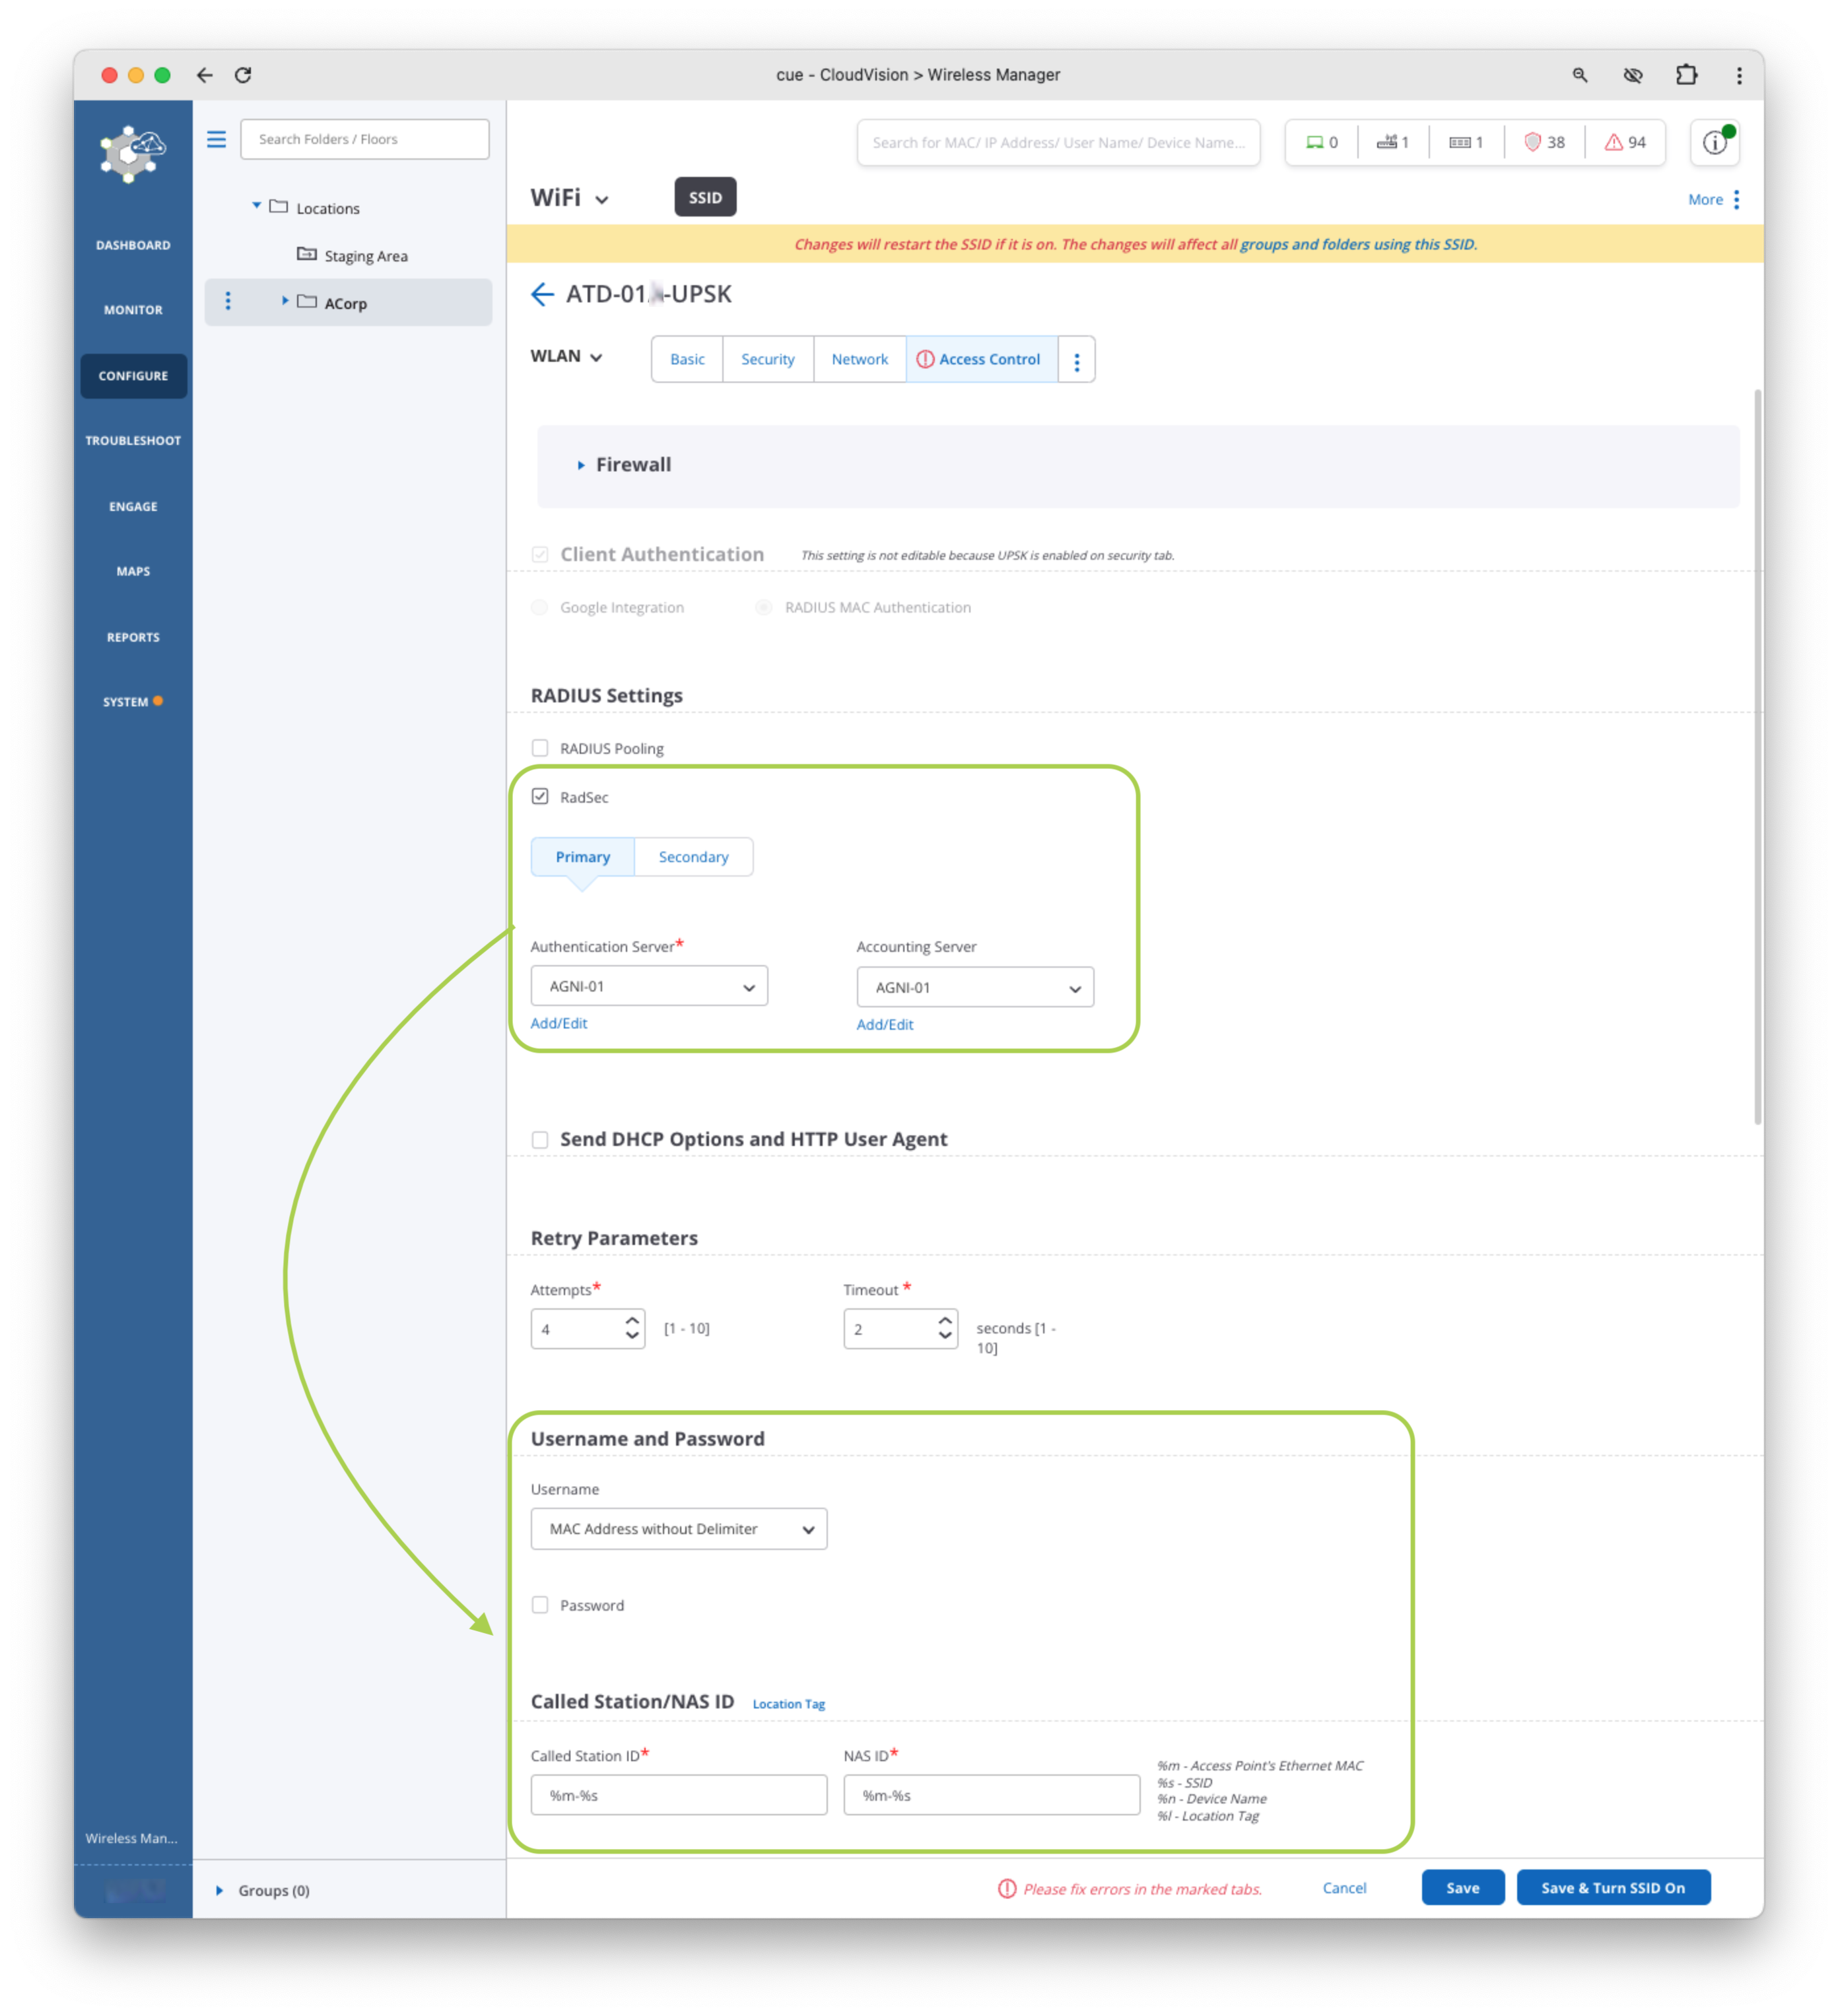
Task: Enable the RADIUS Pooling checkbox
Action: (540, 748)
